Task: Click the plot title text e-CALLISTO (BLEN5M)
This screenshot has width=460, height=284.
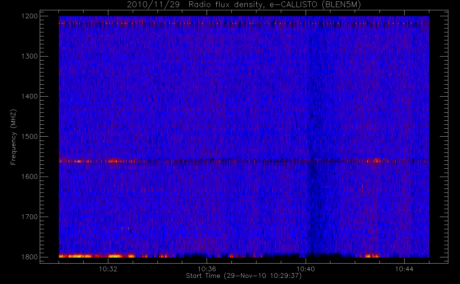Action: (315, 5)
